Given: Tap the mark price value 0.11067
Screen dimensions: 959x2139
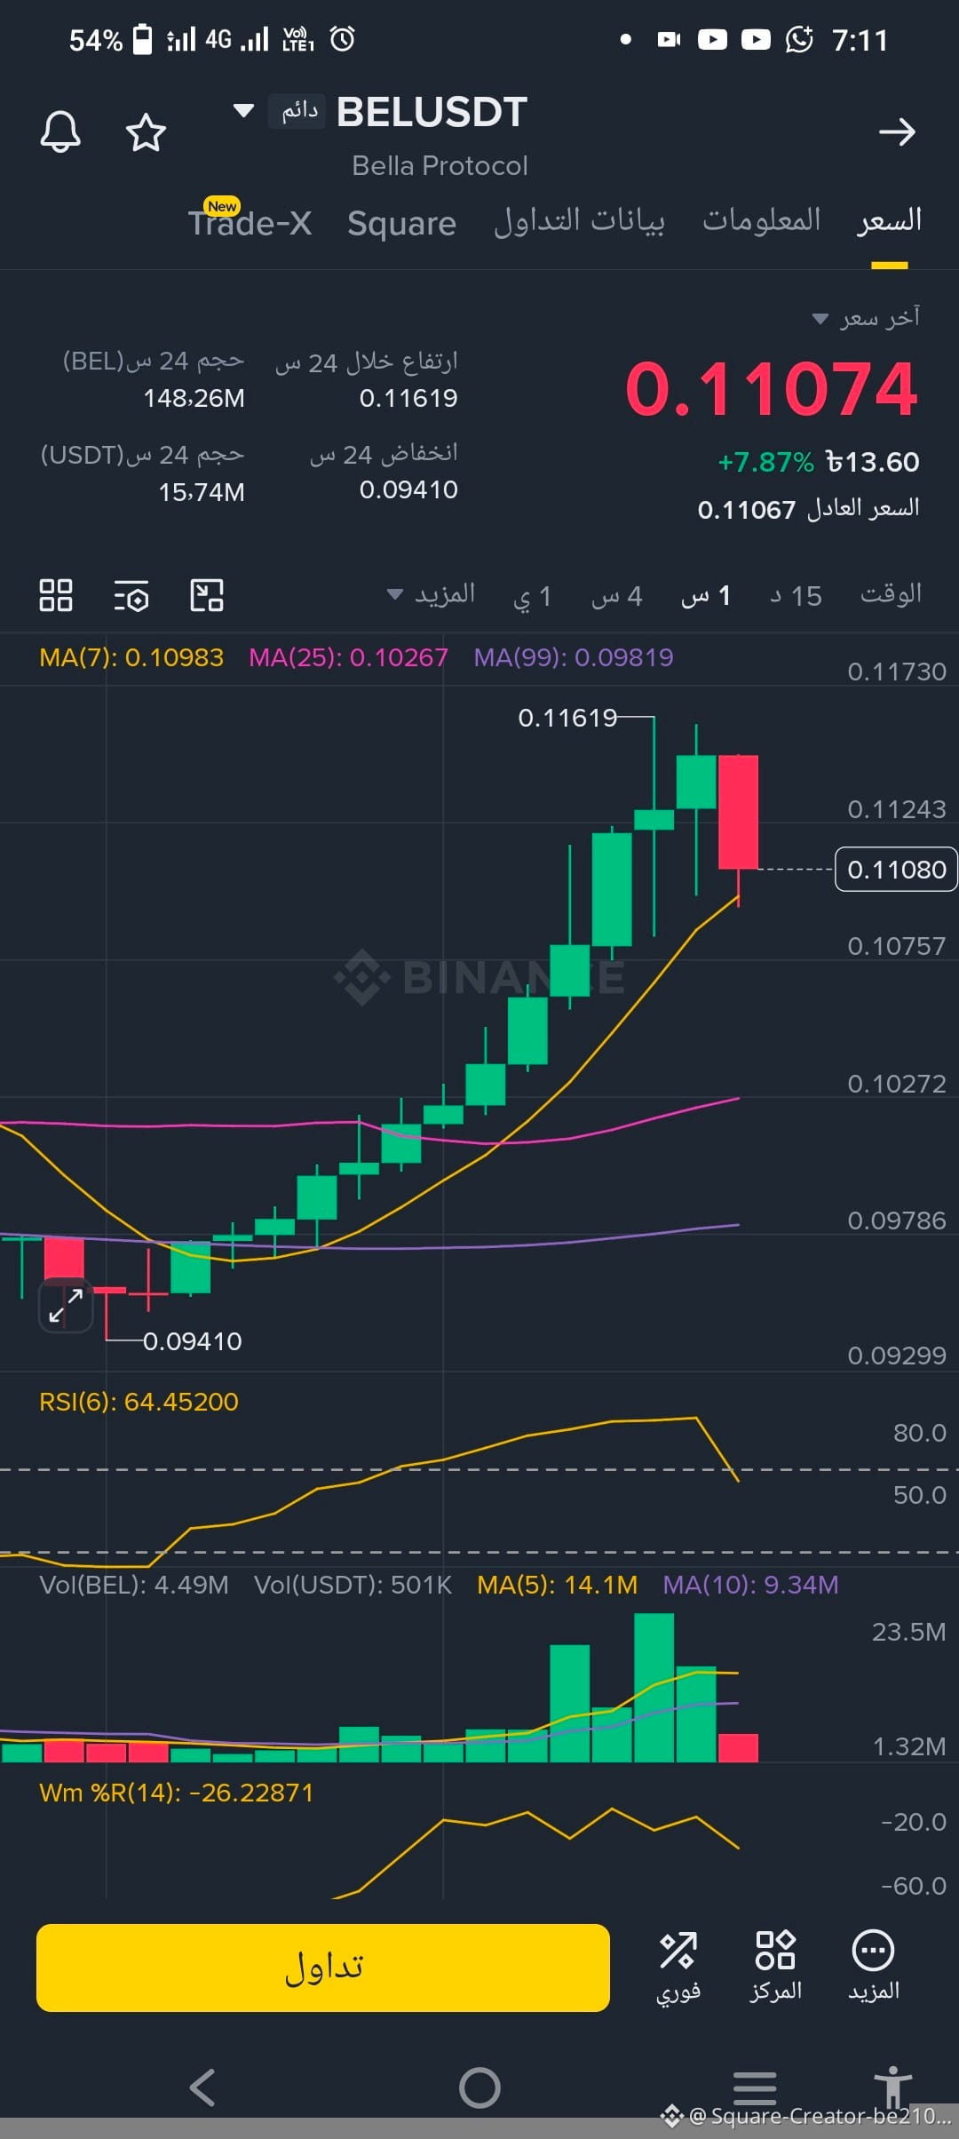Looking at the screenshot, I should click(746, 510).
